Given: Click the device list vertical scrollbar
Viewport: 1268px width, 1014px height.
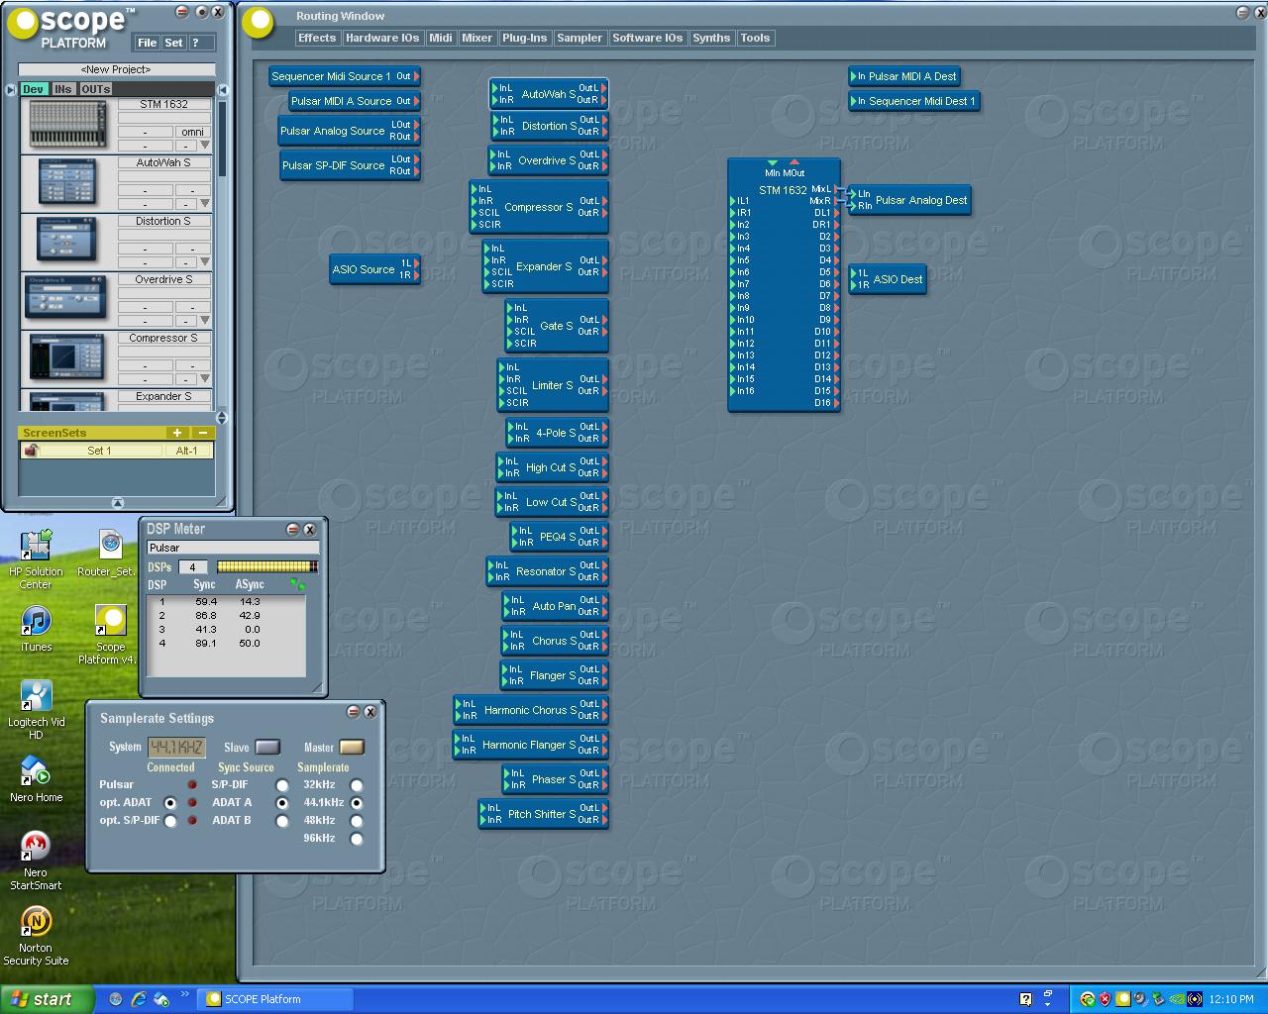Looking at the screenshot, I should [222, 139].
